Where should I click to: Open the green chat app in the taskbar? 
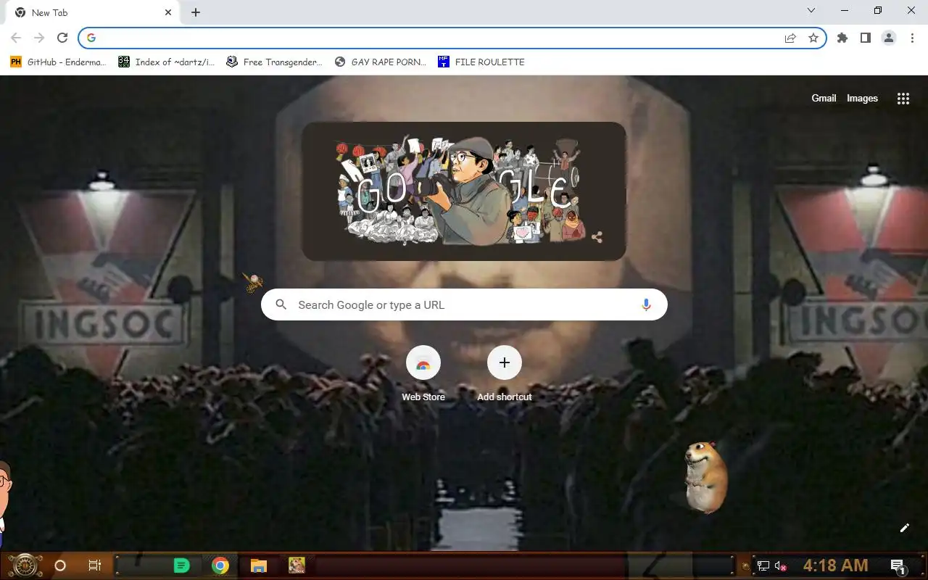(181, 565)
